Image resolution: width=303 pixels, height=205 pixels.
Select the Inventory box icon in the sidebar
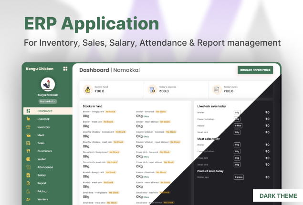[x=29, y=127]
